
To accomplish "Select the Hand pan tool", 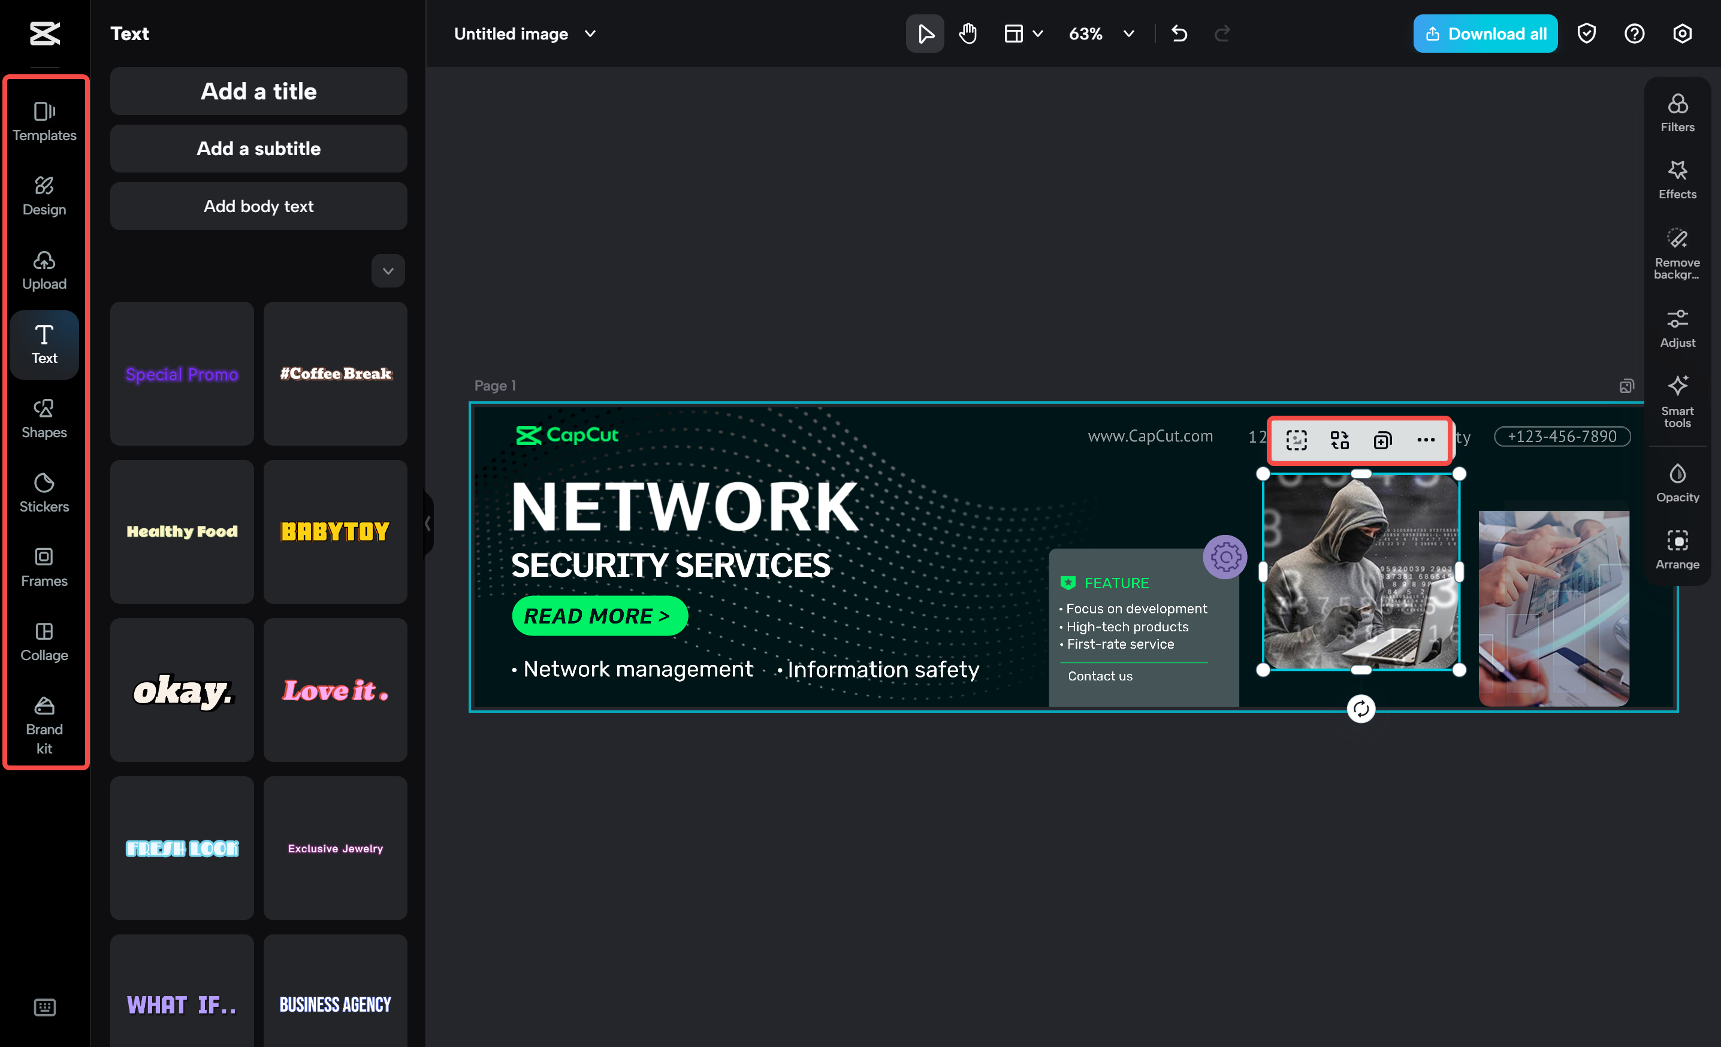I will pos(967,33).
